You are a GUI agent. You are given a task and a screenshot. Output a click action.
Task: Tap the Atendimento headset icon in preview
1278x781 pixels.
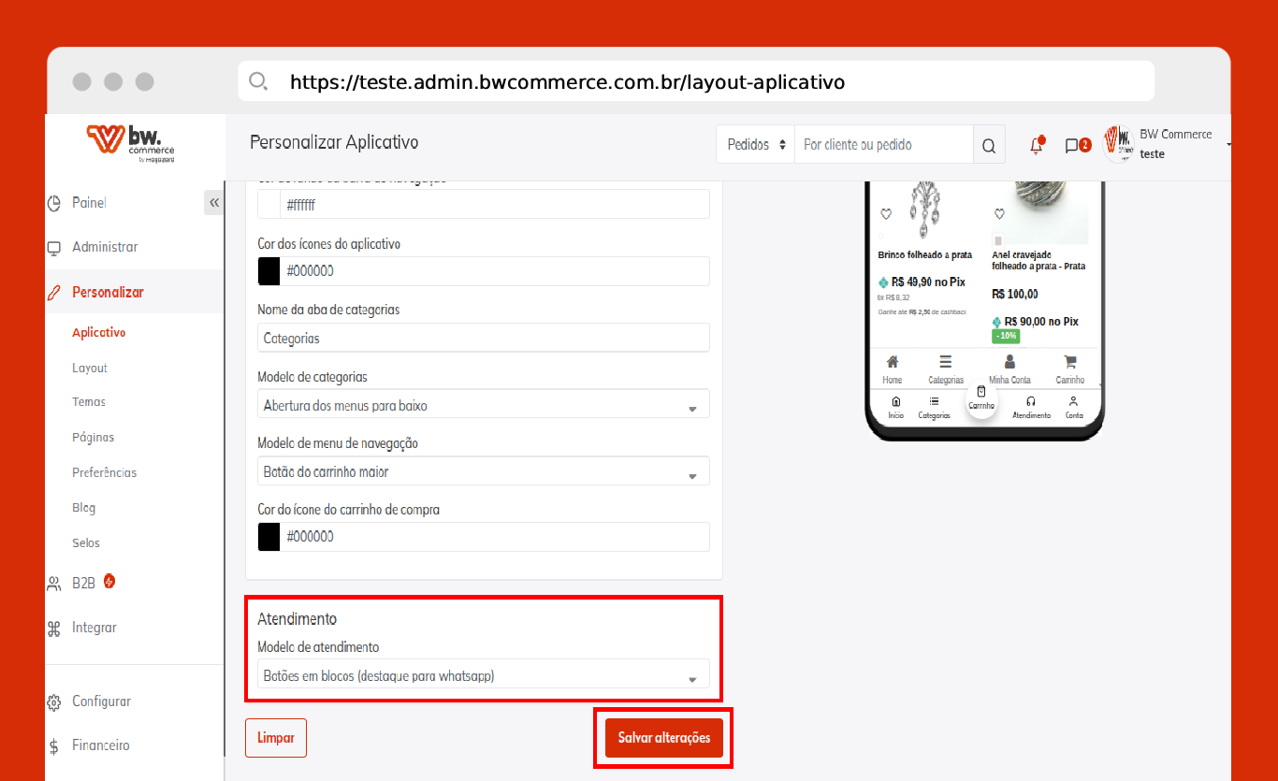coord(1031,401)
